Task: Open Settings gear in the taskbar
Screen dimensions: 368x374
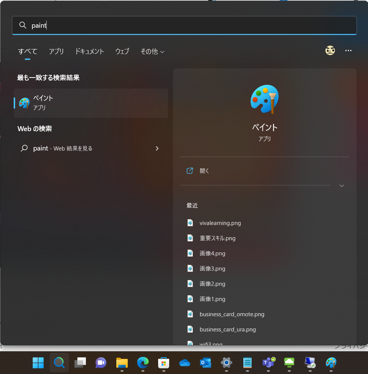Action: pyautogui.click(x=226, y=363)
